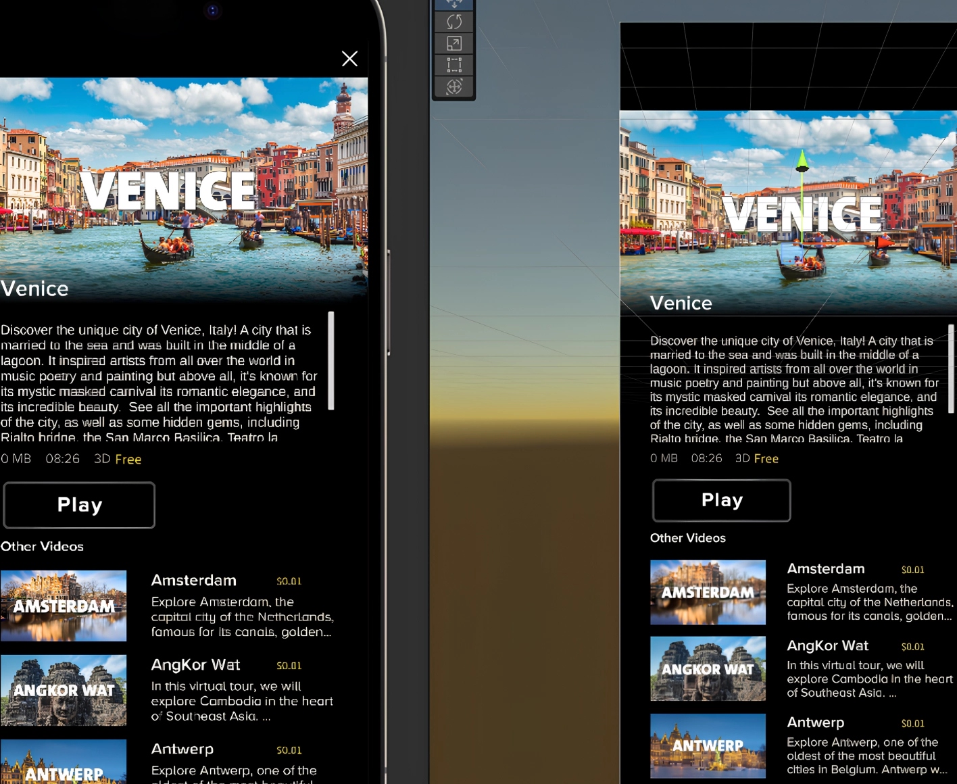Select the highlighted Move tool icon

click(x=454, y=4)
